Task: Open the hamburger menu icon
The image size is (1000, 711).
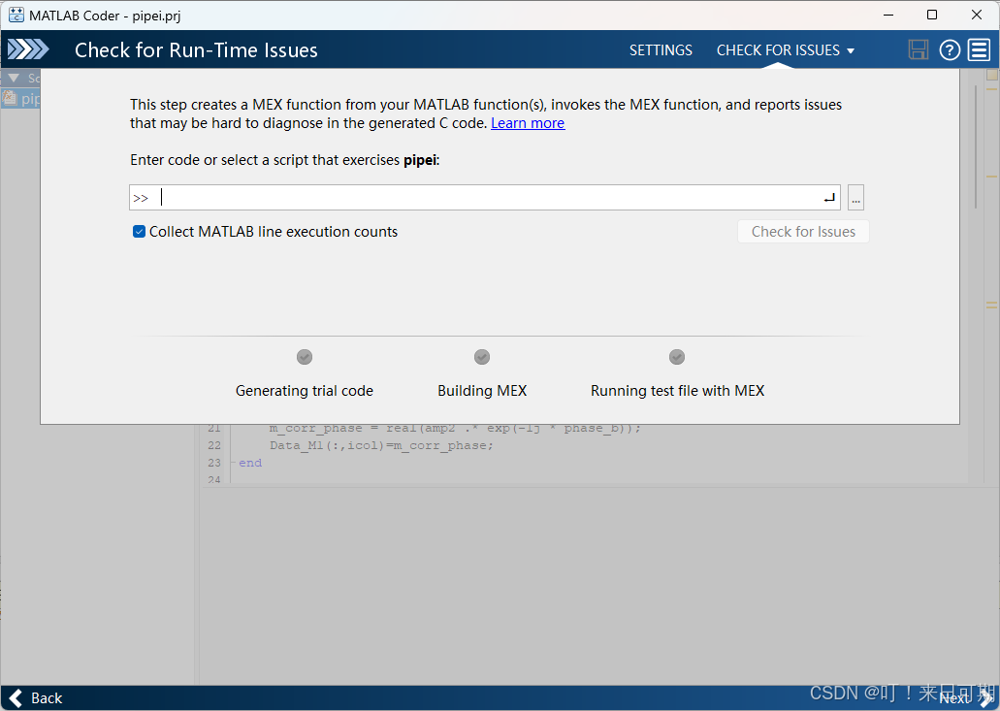Action: (x=979, y=49)
